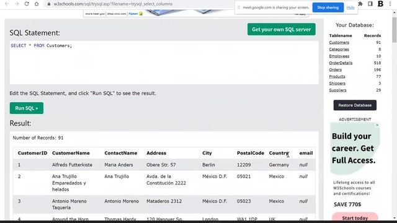Click the PostalCode column header
Screen dimensions: 397x223
pos(251,153)
